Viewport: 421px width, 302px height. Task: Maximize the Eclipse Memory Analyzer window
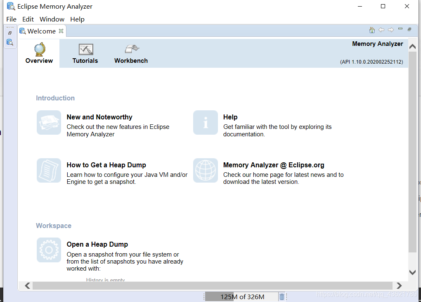click(x=383, y=6)
